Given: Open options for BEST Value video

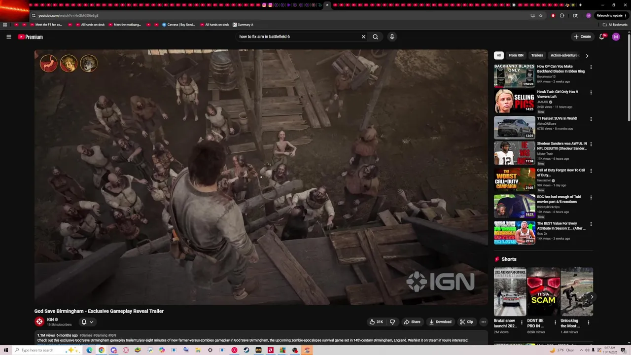Looking at the screenshot, I should (x=591, y=224).
